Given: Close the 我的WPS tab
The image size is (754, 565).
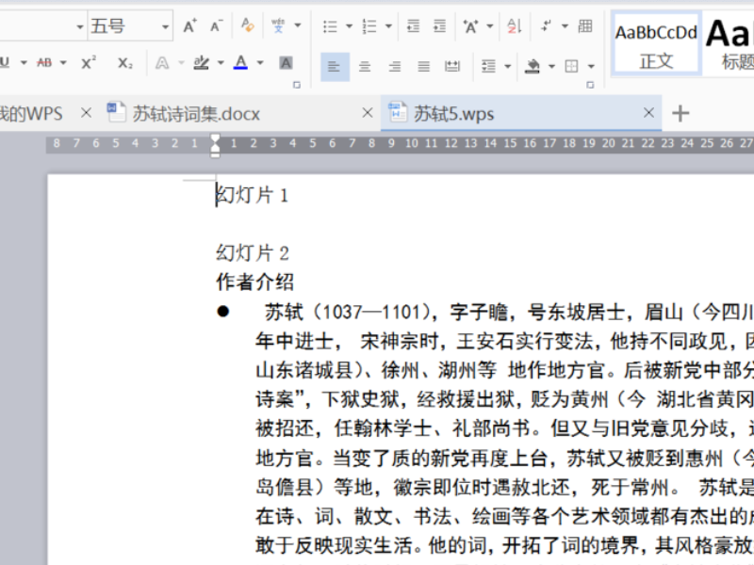Looking at the screenshot, I should (86, 113).
